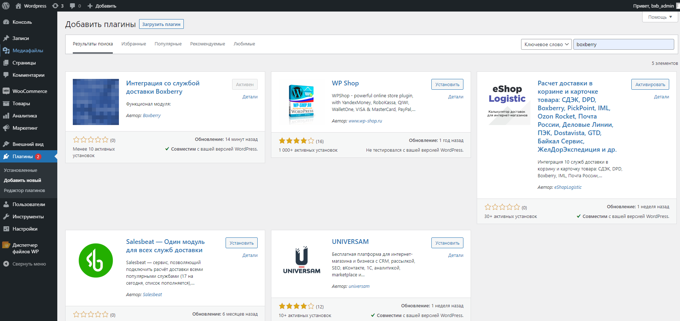Click the Аналитика bar chart icon
680x321 pixels.
pyautogui.click(x=6, y=116)
